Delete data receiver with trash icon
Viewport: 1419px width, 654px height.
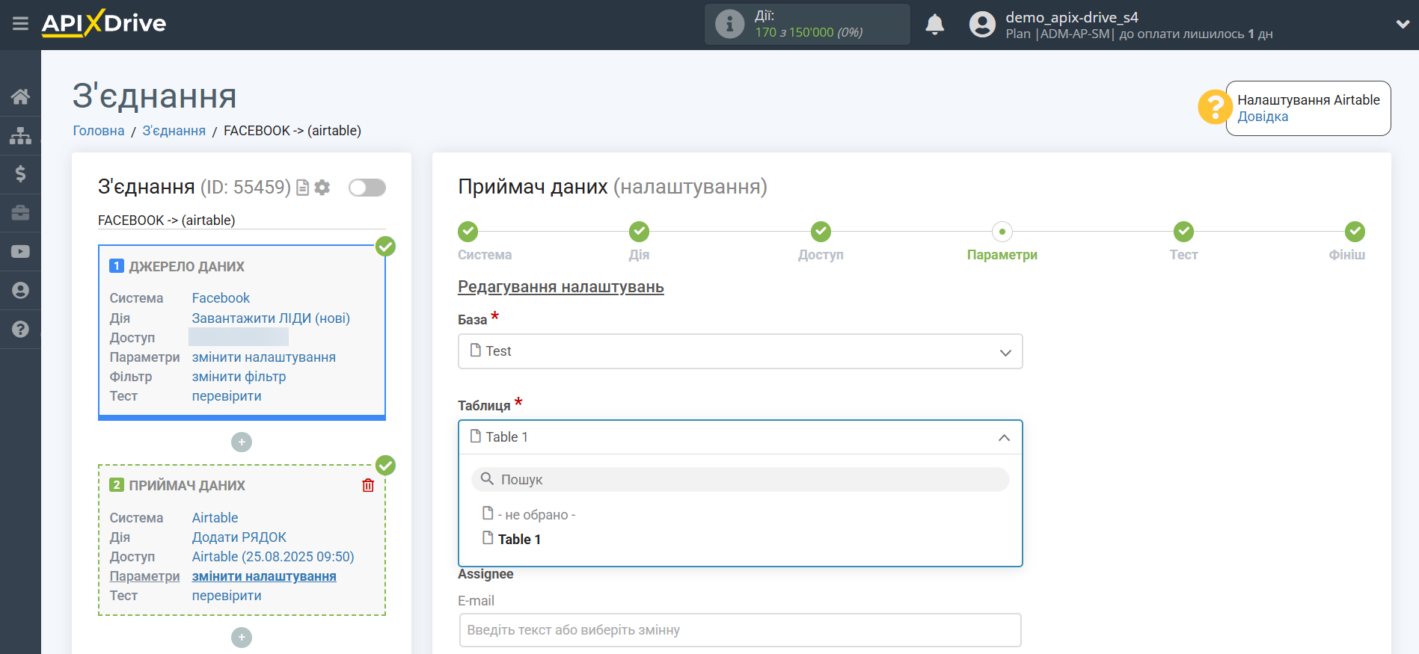(368, 486)
